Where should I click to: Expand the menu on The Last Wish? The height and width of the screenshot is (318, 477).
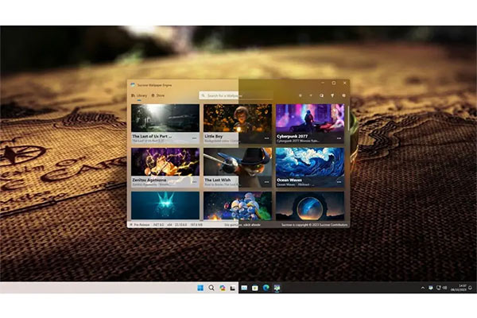tap(267, 181)
